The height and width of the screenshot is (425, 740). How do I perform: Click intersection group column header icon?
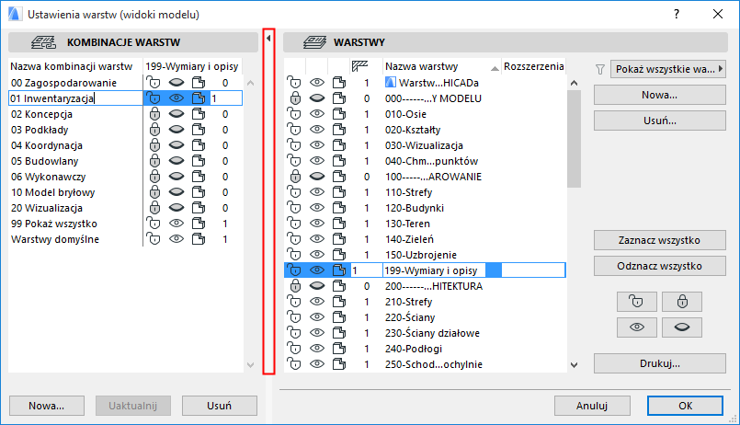pyautogui.click(x=360, y=66)
